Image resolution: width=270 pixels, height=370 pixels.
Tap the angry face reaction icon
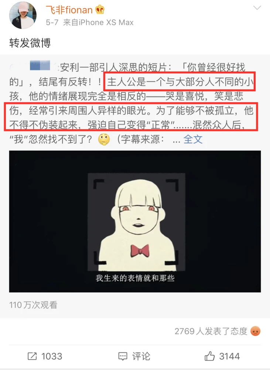(x=255, y=331)
